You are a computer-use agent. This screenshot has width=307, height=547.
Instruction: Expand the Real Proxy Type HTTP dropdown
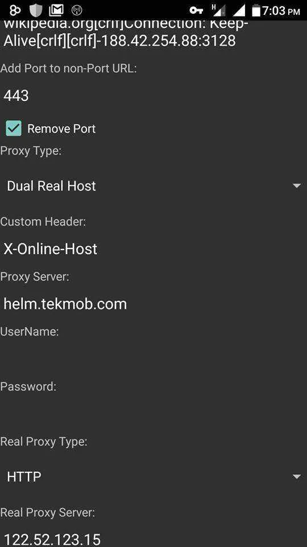pos(153,476)
